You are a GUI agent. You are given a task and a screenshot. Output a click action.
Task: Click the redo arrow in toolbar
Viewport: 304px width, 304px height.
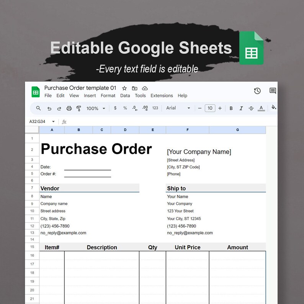(x=59, y=108)
